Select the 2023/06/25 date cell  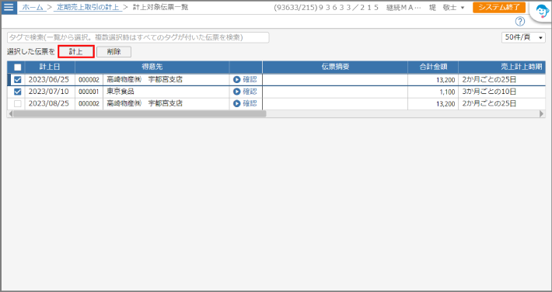click(50, 80)
